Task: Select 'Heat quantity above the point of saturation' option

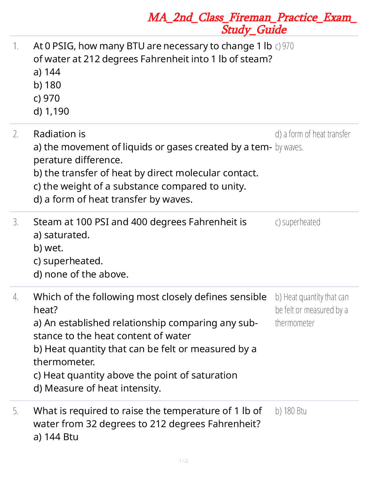Action: pyautogui.click(x=135, y=375)
